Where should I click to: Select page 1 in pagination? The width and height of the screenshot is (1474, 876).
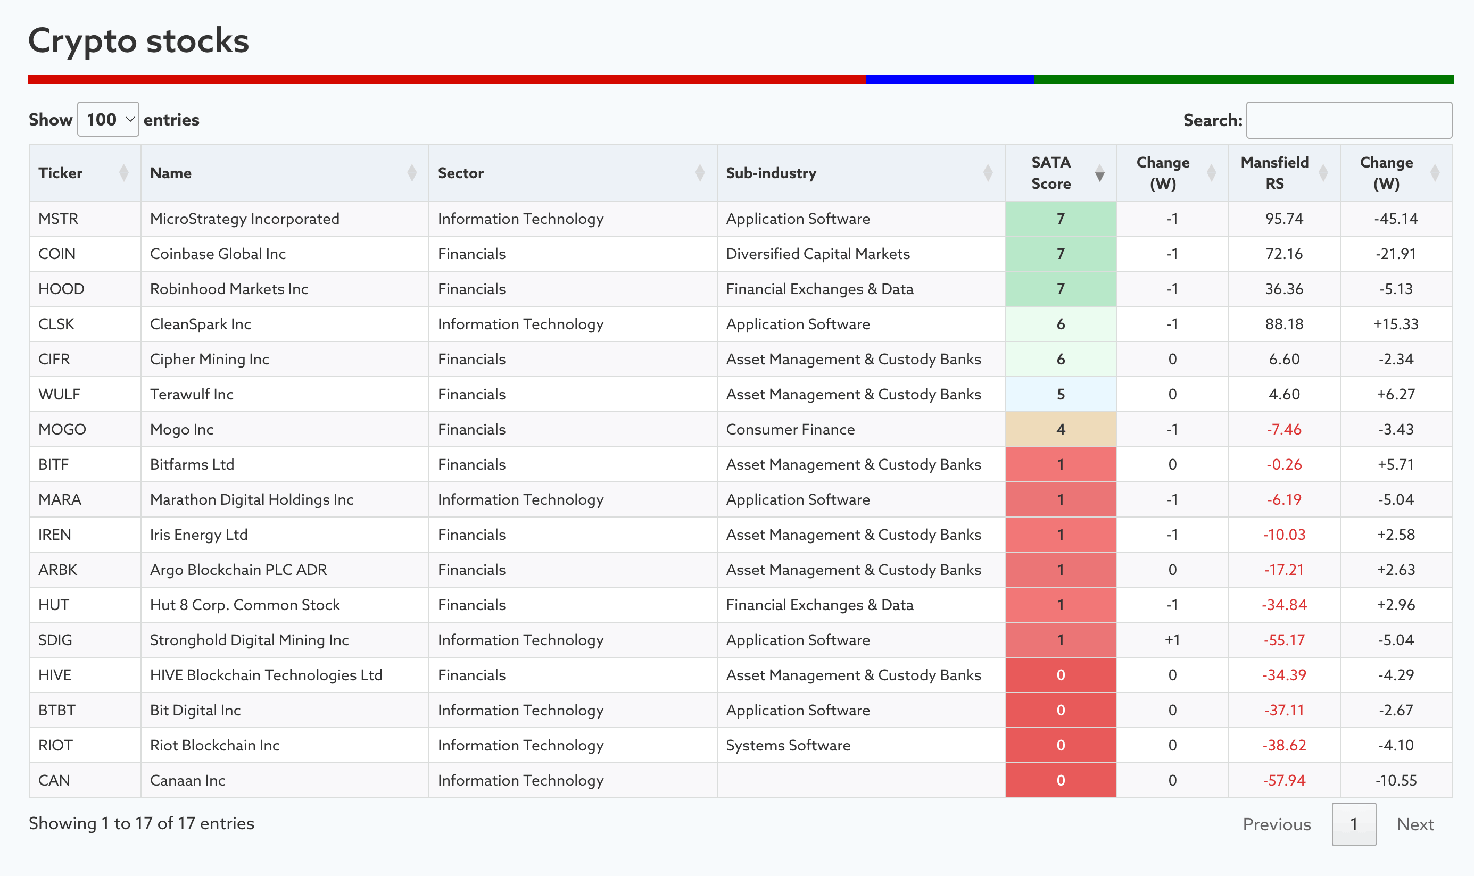point(1354,824)
